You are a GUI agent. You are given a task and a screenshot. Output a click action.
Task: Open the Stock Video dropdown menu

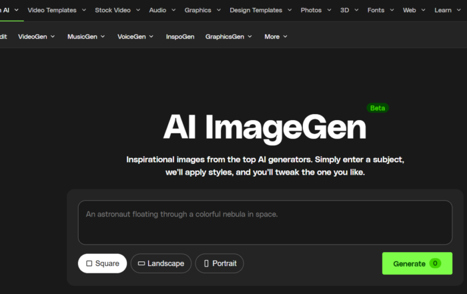pyautogui.click(x=117, y=10)
